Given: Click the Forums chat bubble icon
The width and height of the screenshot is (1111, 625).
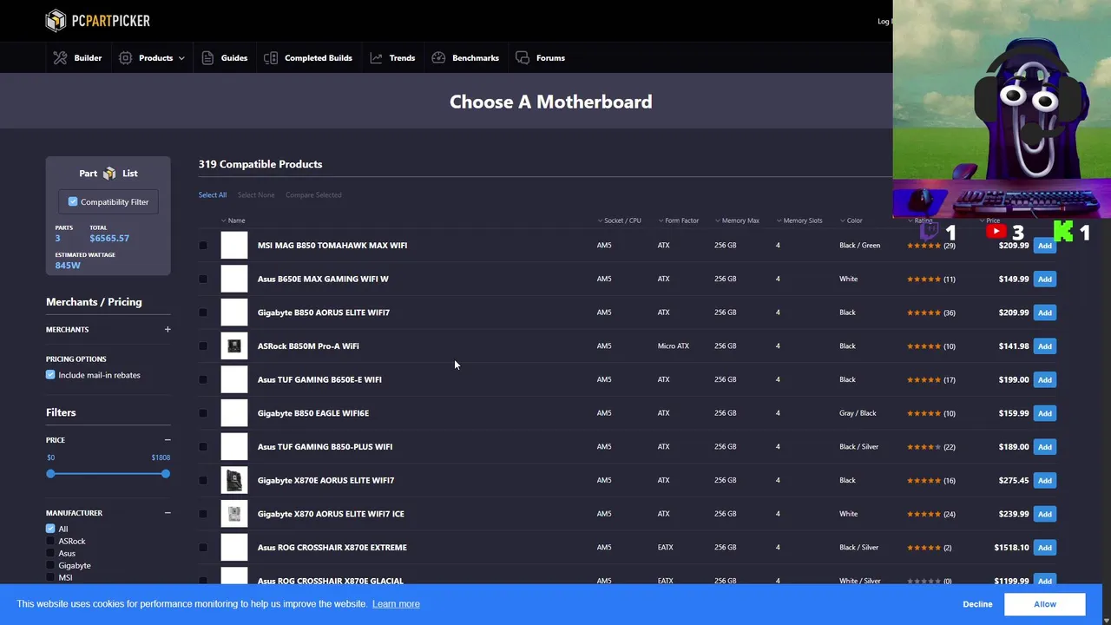Looking at the screenshot, I should click(x=523, y=58).
